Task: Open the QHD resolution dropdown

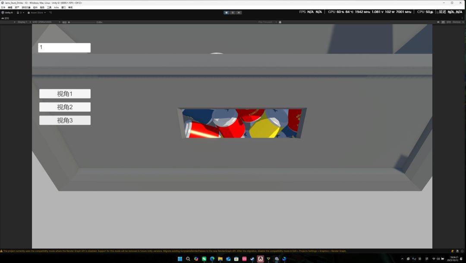Action: (x=46, y=22)
